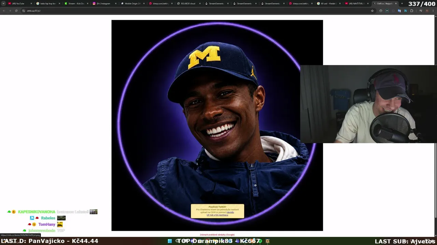The image size is (437, 245).
Task: Open the Windows Start menu
Action: (x=170, y=241)
